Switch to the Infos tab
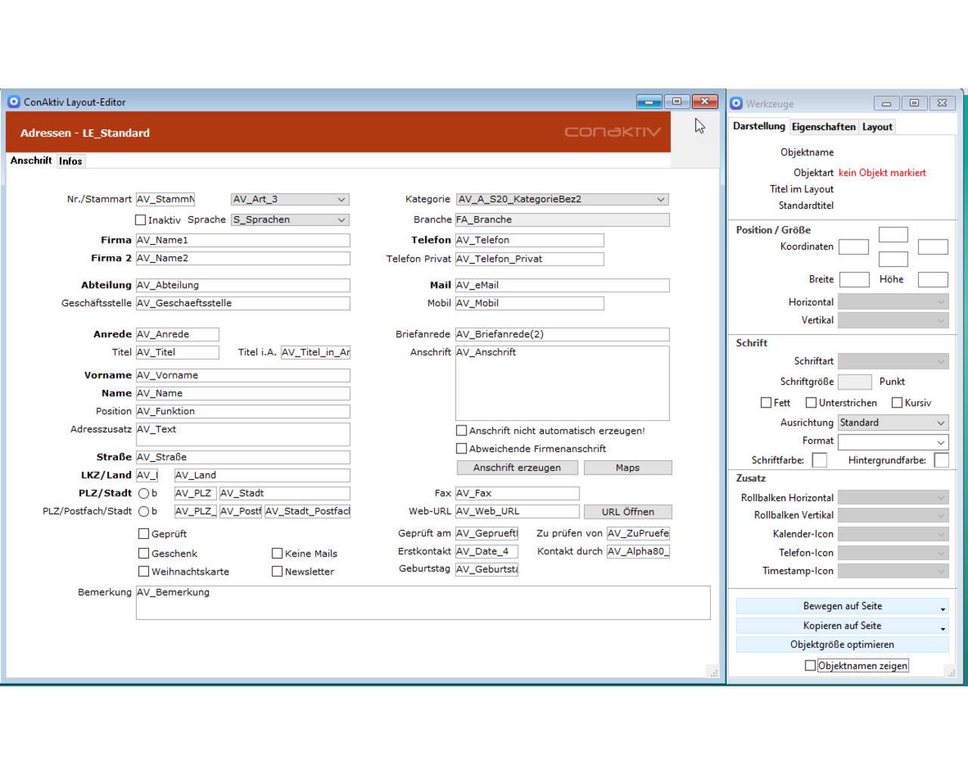Screen dimensions: 968x774 click(70, 160)
